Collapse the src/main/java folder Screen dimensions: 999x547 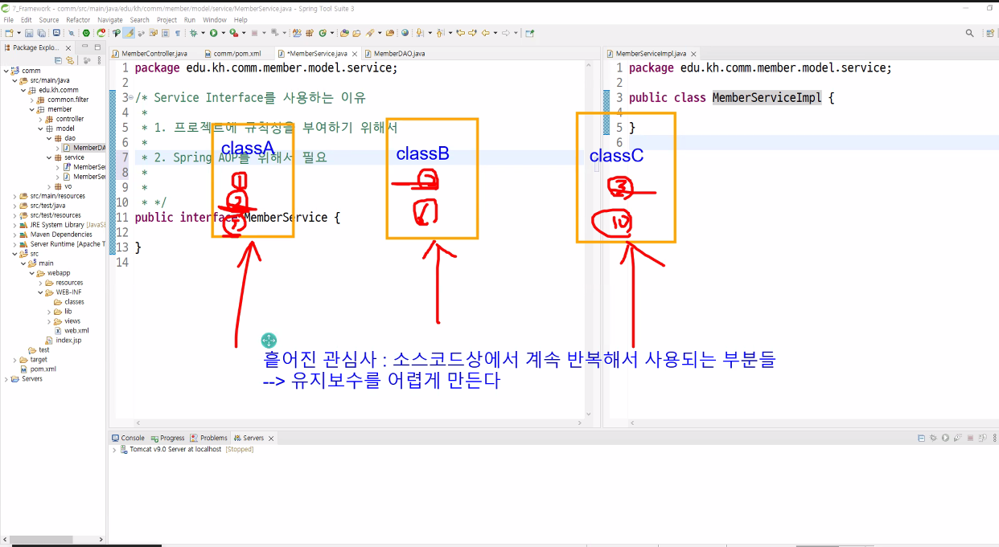pos(14,80)
